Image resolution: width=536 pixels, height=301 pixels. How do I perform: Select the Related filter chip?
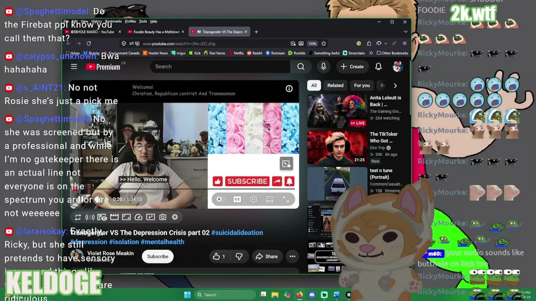coord(335,85)
